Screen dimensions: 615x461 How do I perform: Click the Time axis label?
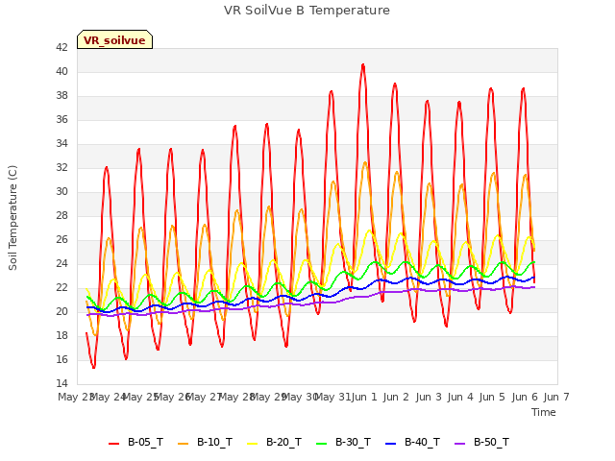544,412
